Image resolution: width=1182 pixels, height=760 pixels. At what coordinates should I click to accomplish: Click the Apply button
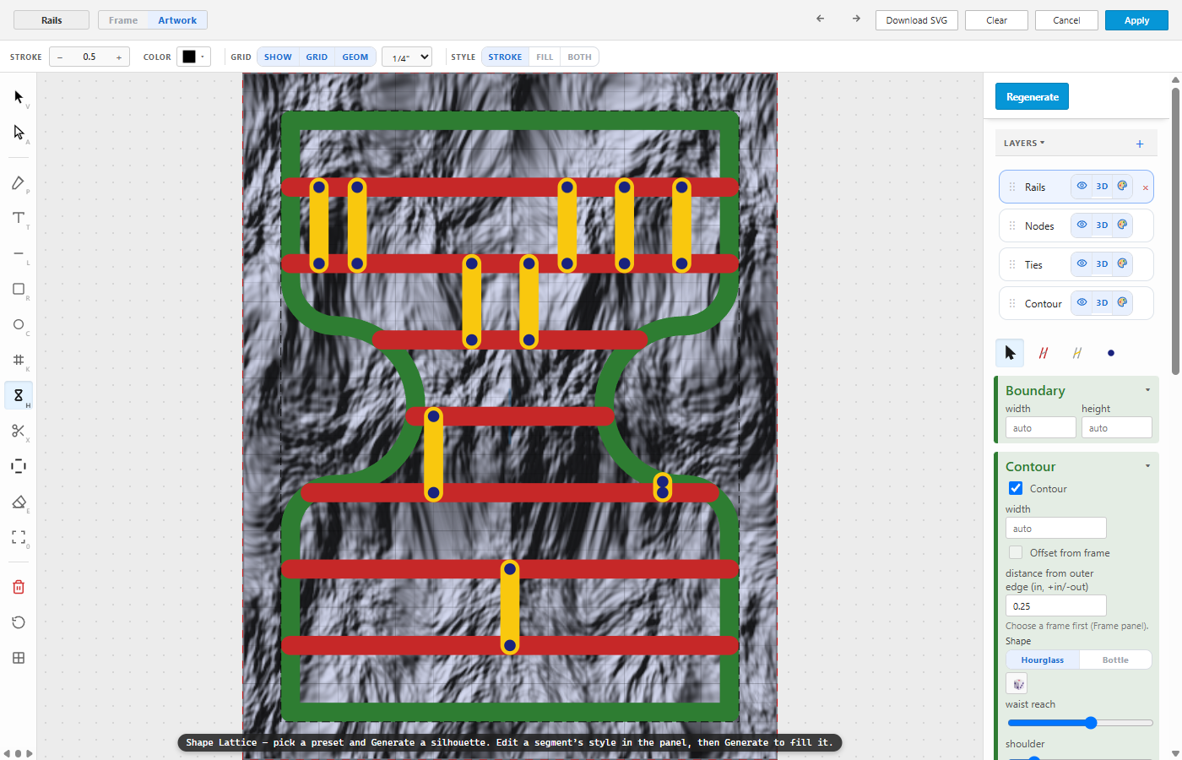pyautogui.click(x=1136, y=20)
